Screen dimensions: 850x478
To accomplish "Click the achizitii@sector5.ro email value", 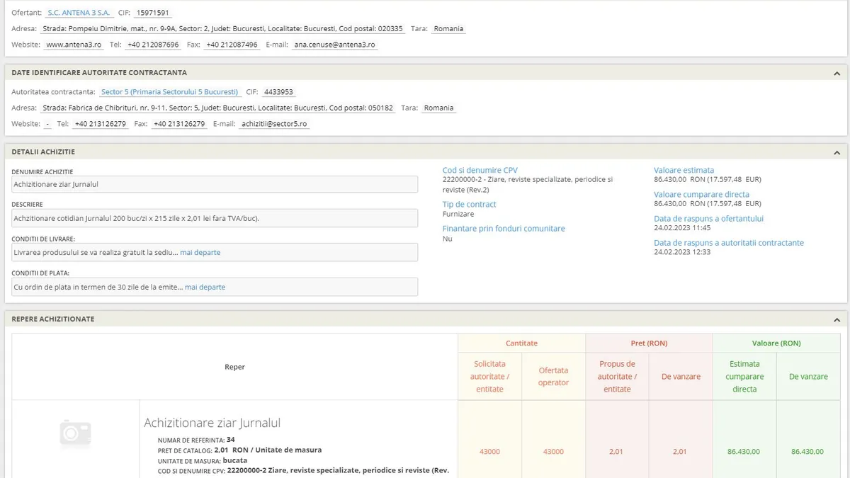I will pyautogui.click(x=273, y=124).
